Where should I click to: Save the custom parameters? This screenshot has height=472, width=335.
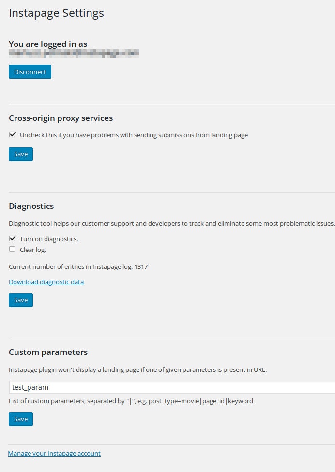(x=20, y=419)
